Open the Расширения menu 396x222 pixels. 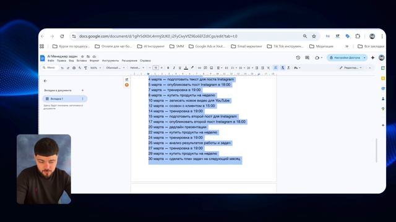coord(129,60)
